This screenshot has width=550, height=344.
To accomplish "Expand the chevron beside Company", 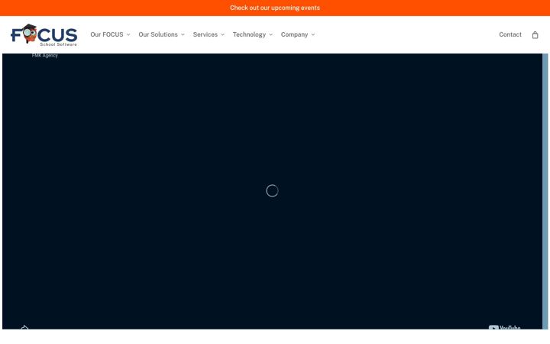I will point(313,34).
